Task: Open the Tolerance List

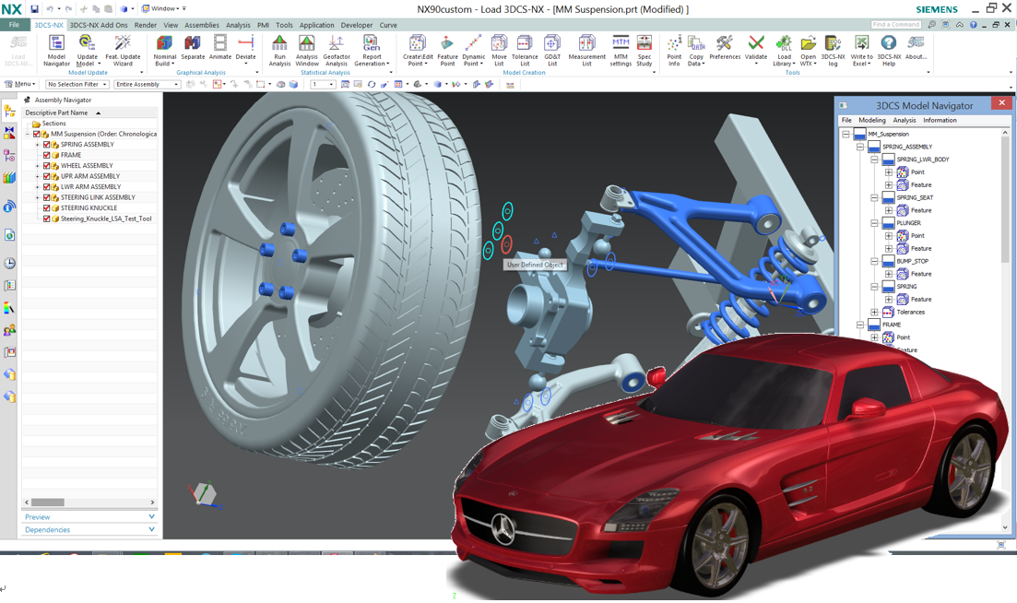Action: 525,50
